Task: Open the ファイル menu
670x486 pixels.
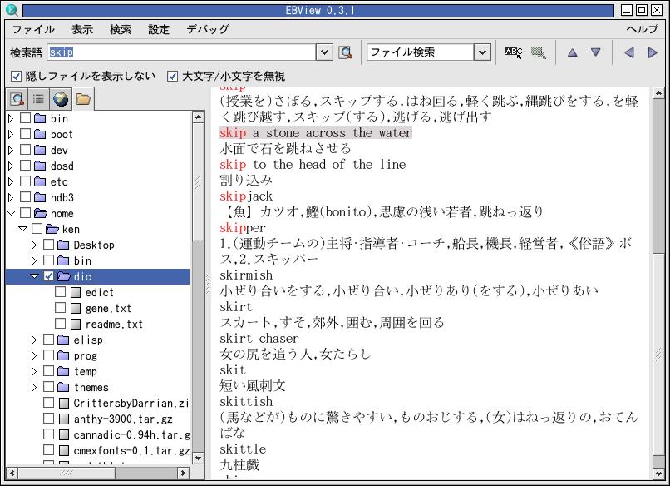Action: (33, 29)
